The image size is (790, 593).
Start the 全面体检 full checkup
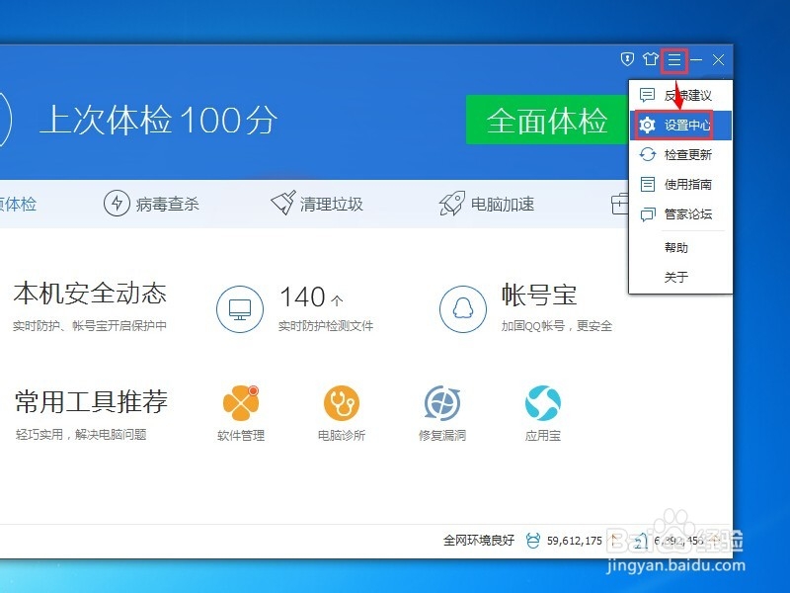tap(547, 120)
